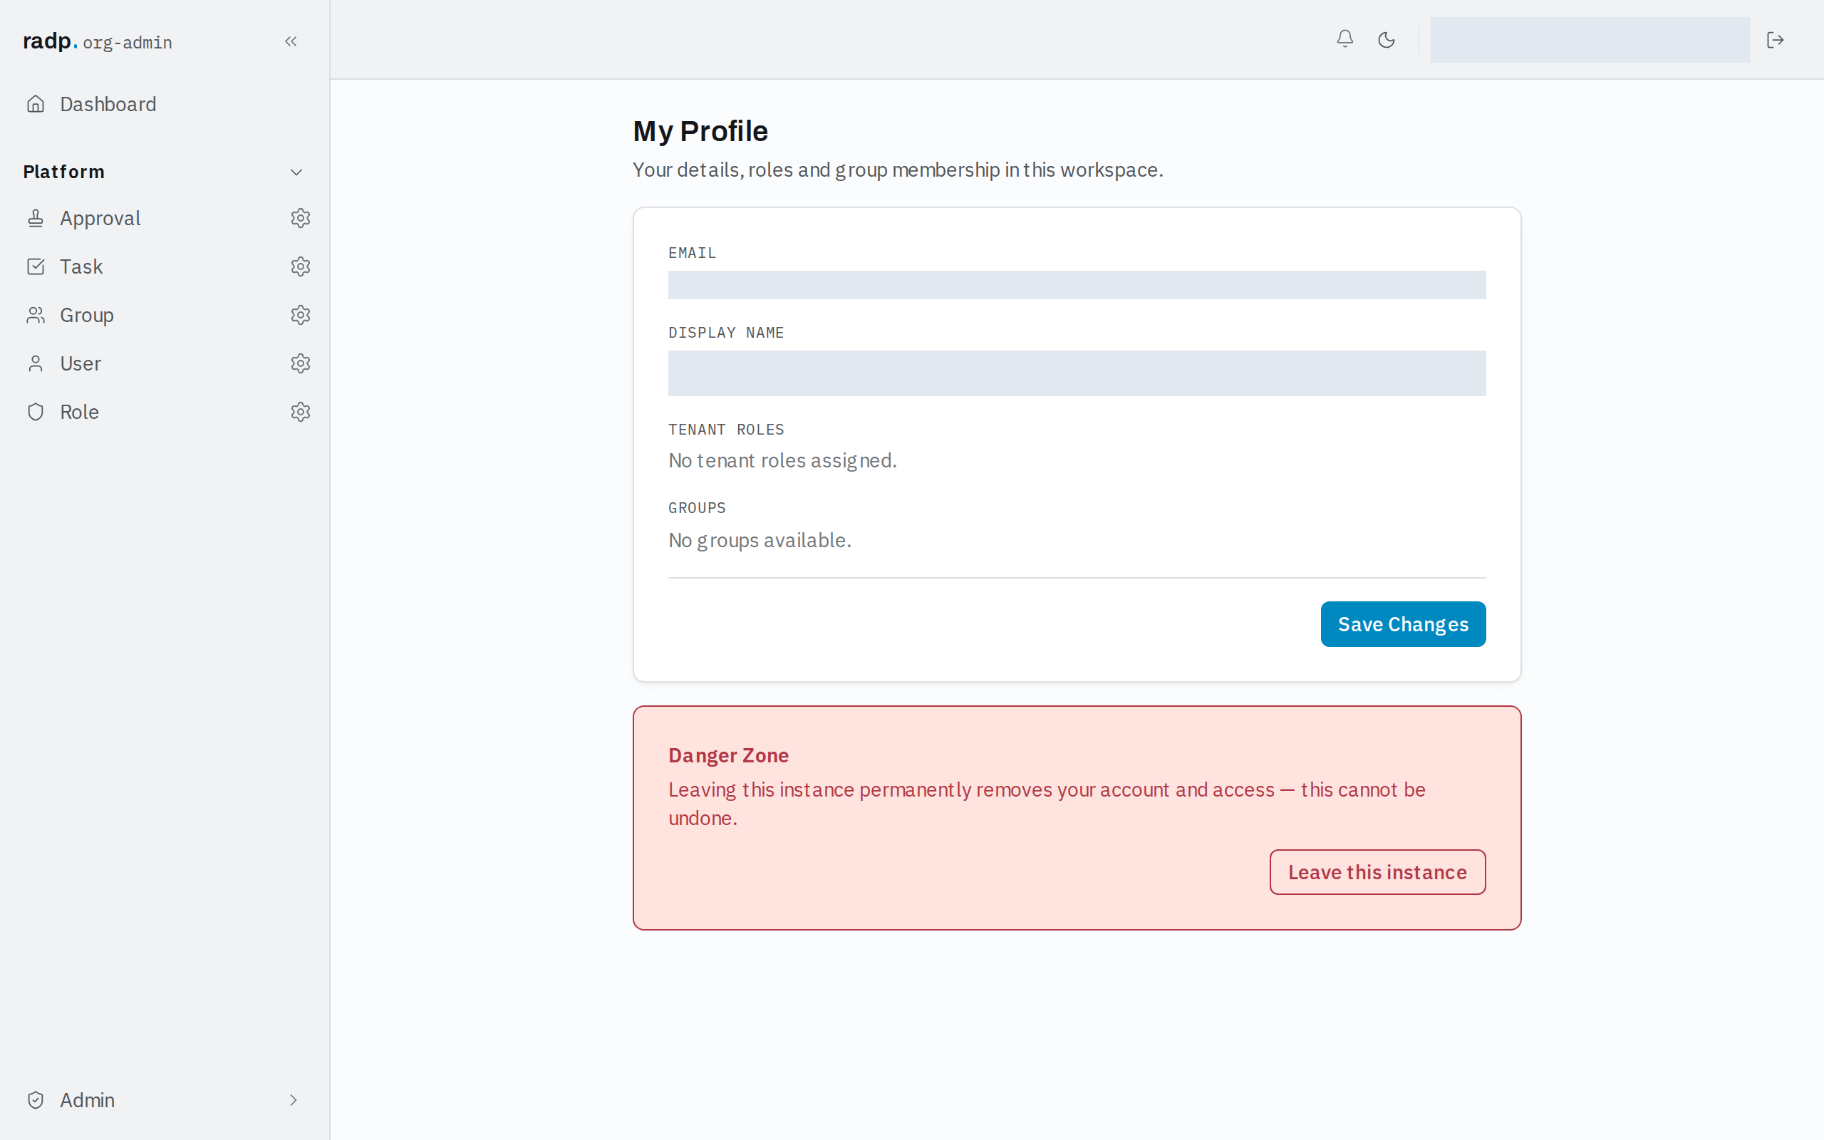Click 'No groups available.' text

[760, 540]
